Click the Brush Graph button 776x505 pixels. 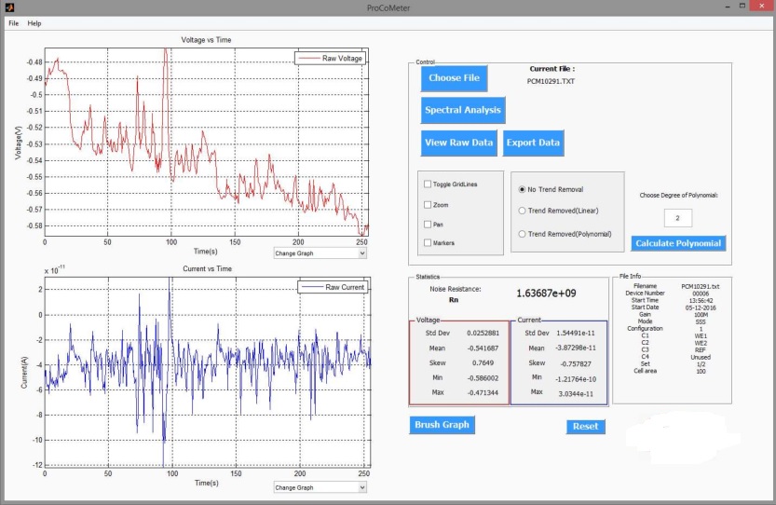tap(441, 425)
